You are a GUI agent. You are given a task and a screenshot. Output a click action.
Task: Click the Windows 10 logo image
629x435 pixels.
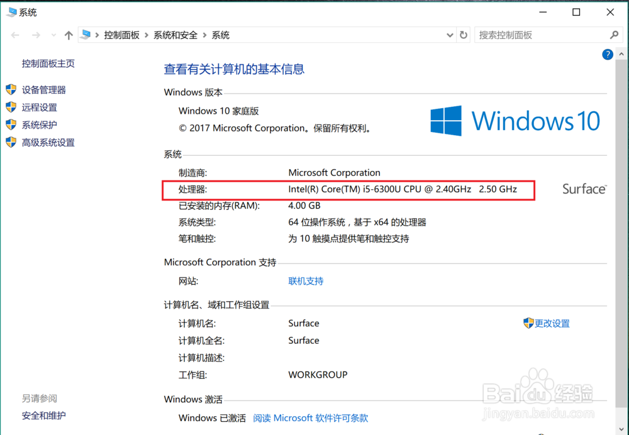515,121
